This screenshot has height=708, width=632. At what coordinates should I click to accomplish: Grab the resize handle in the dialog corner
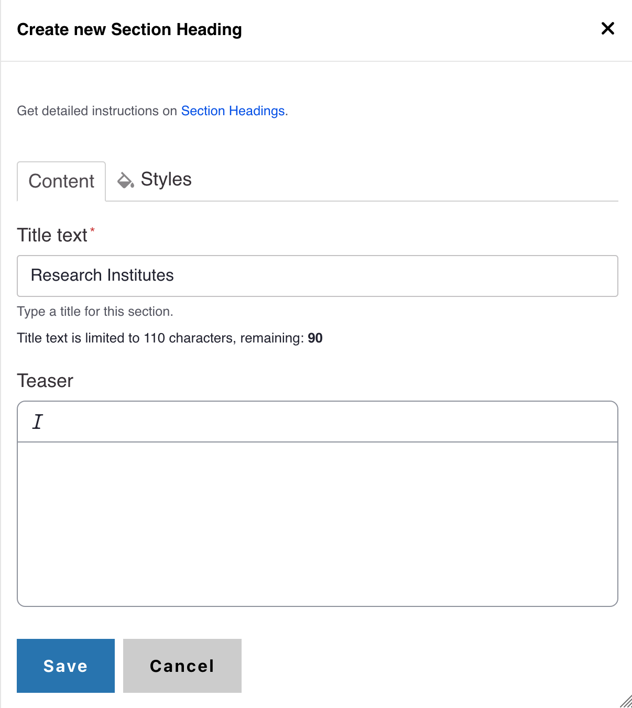626,701
